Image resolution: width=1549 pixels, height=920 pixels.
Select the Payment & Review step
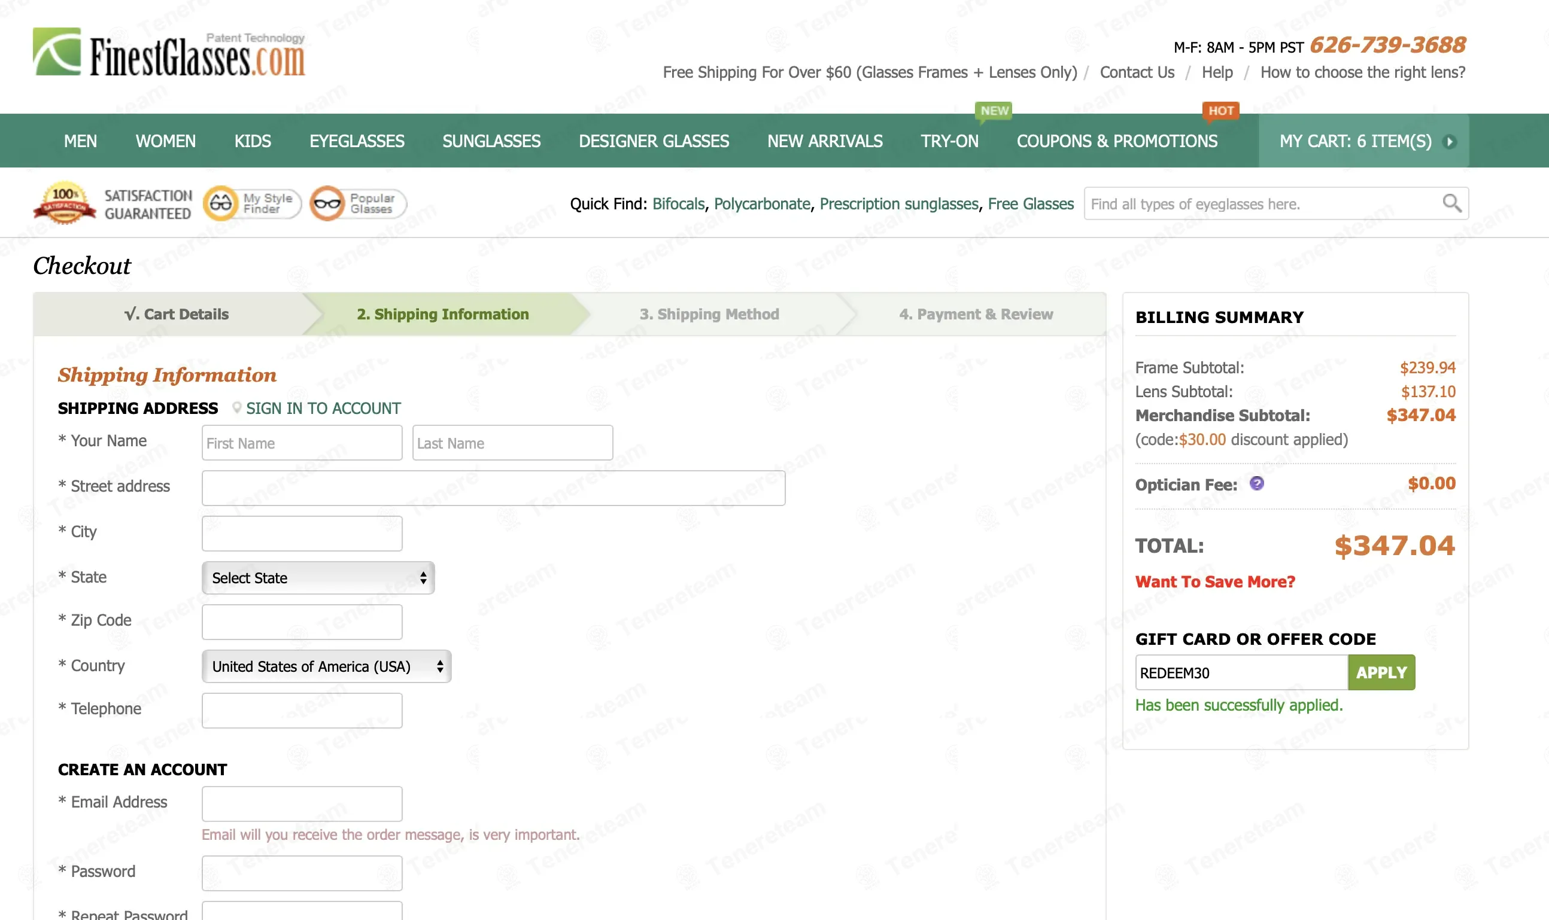[976, 314]
